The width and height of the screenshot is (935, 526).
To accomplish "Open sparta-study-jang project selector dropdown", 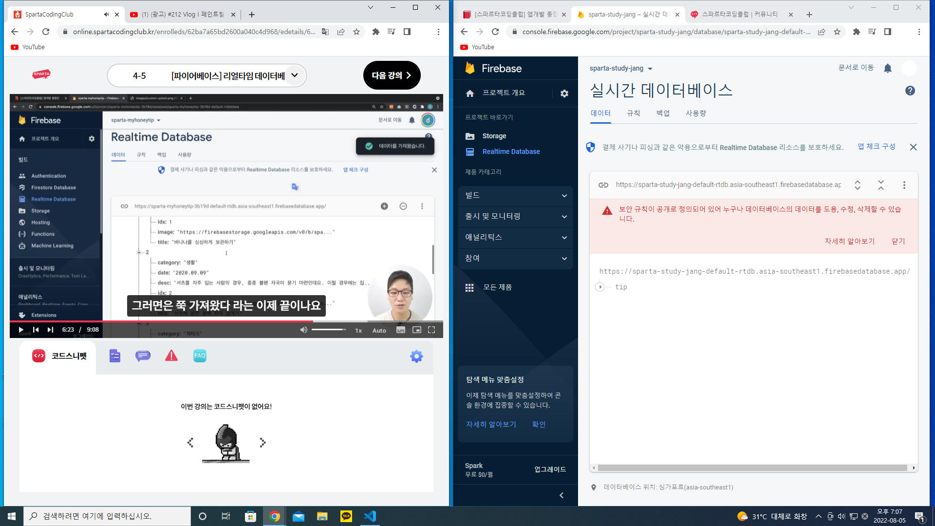I will coord(621,68).
